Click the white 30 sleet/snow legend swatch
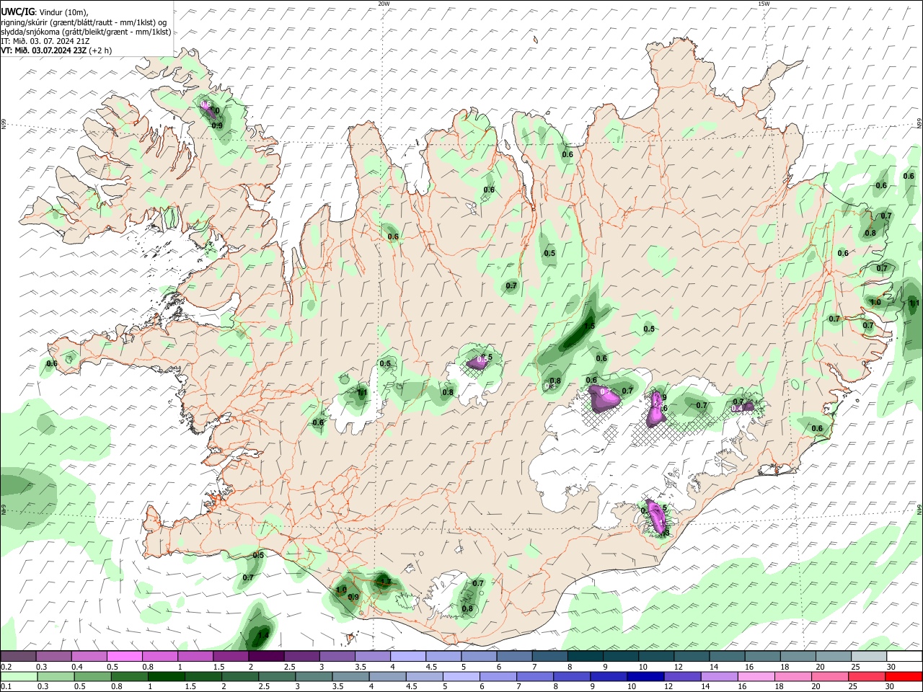This screenshot has height=692, width=923. pyautogui.click(x=904, y=656)
